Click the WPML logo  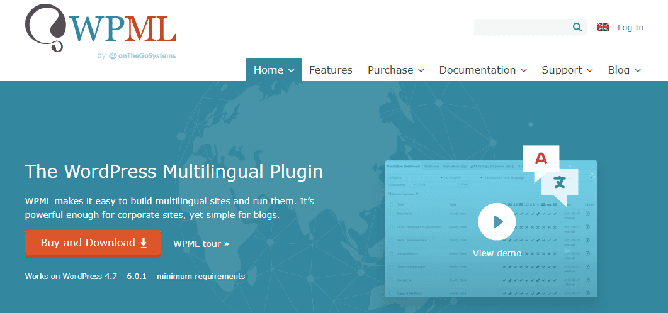[101, 29]
